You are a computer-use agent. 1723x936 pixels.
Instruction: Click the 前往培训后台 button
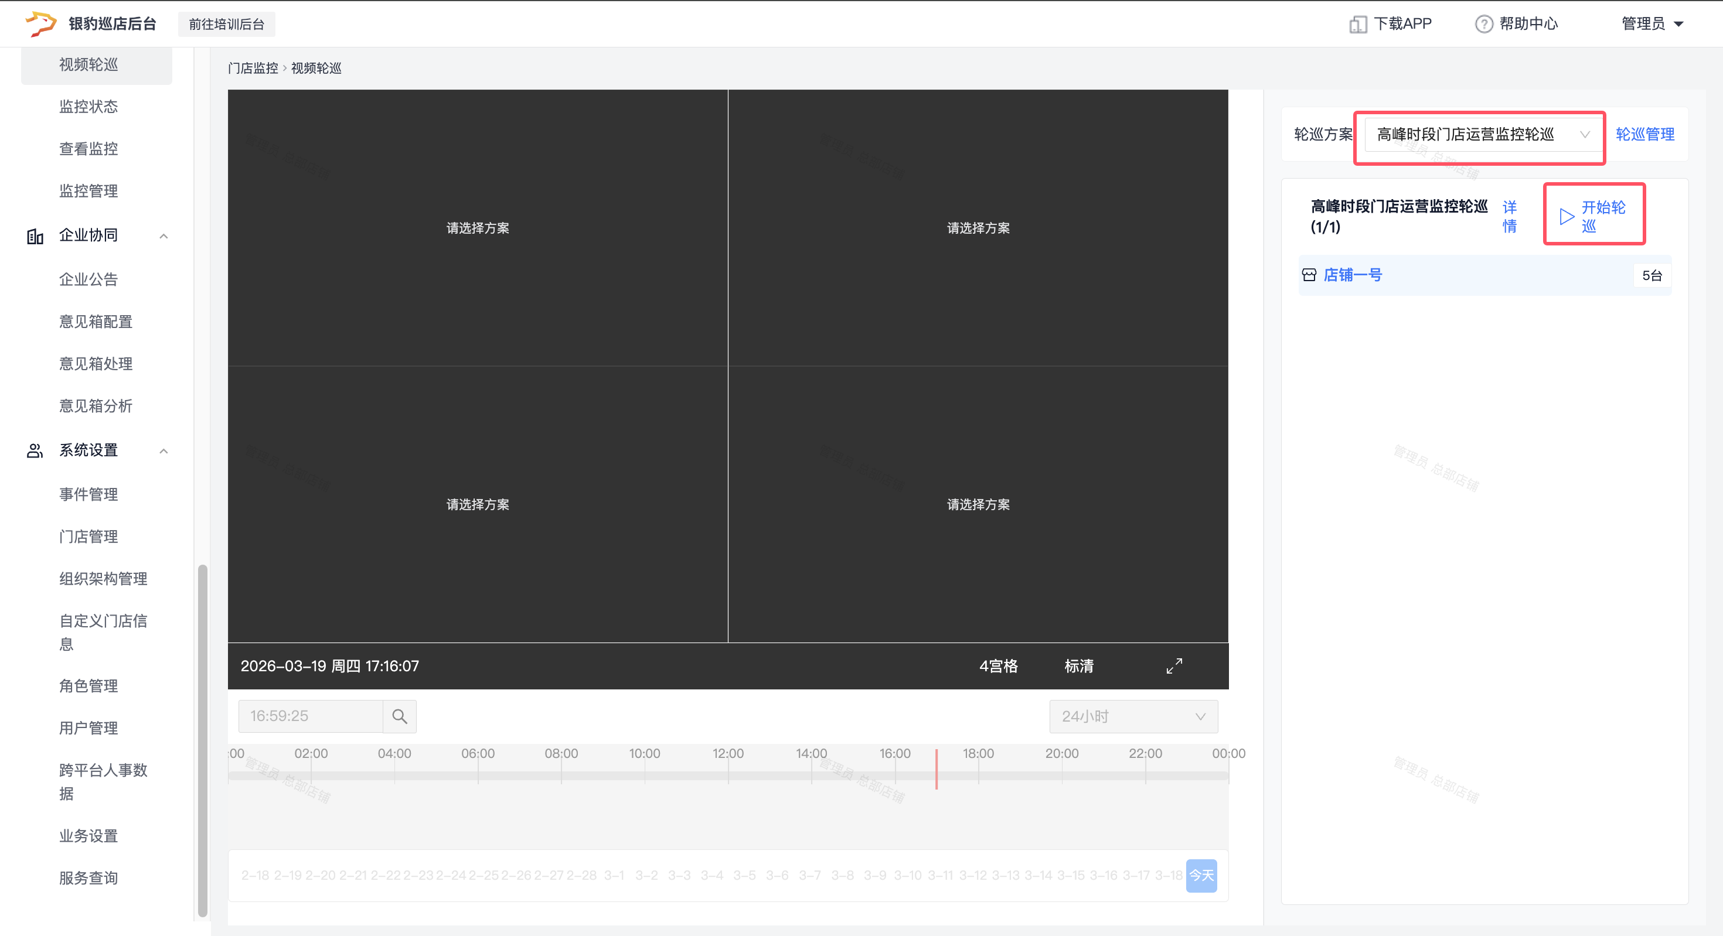click(226, 24)
